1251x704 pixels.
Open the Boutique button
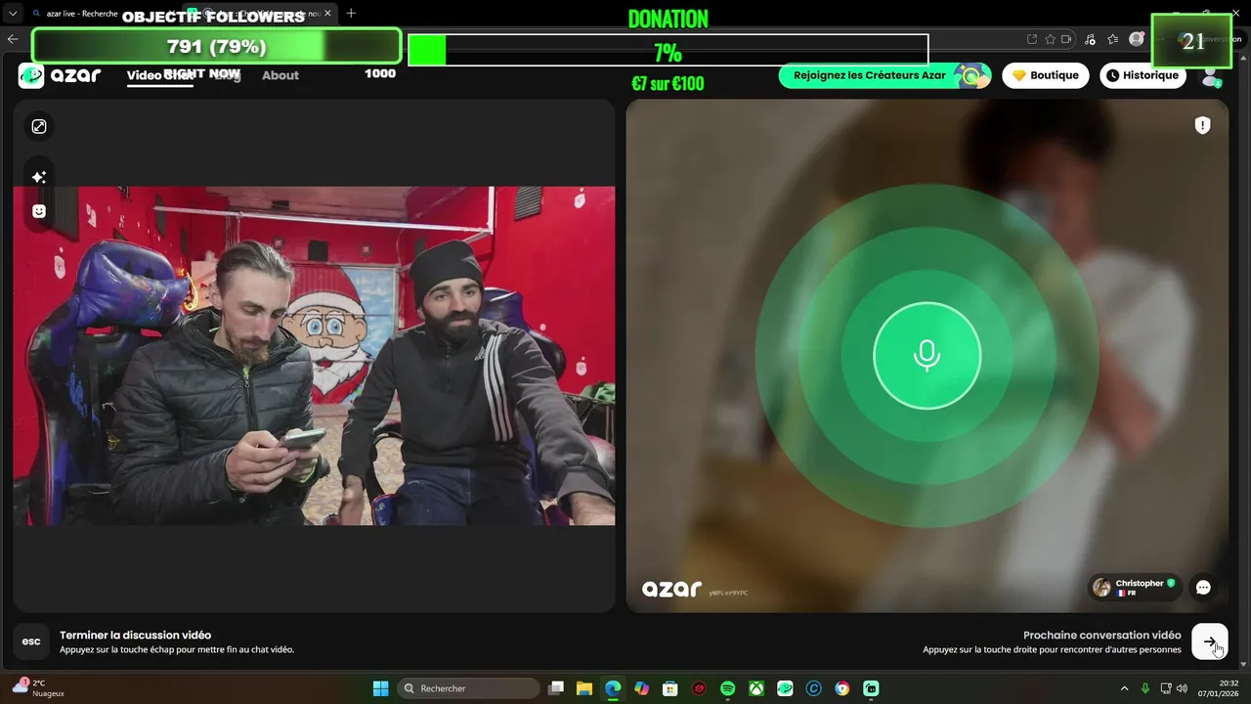[1045, 75]
